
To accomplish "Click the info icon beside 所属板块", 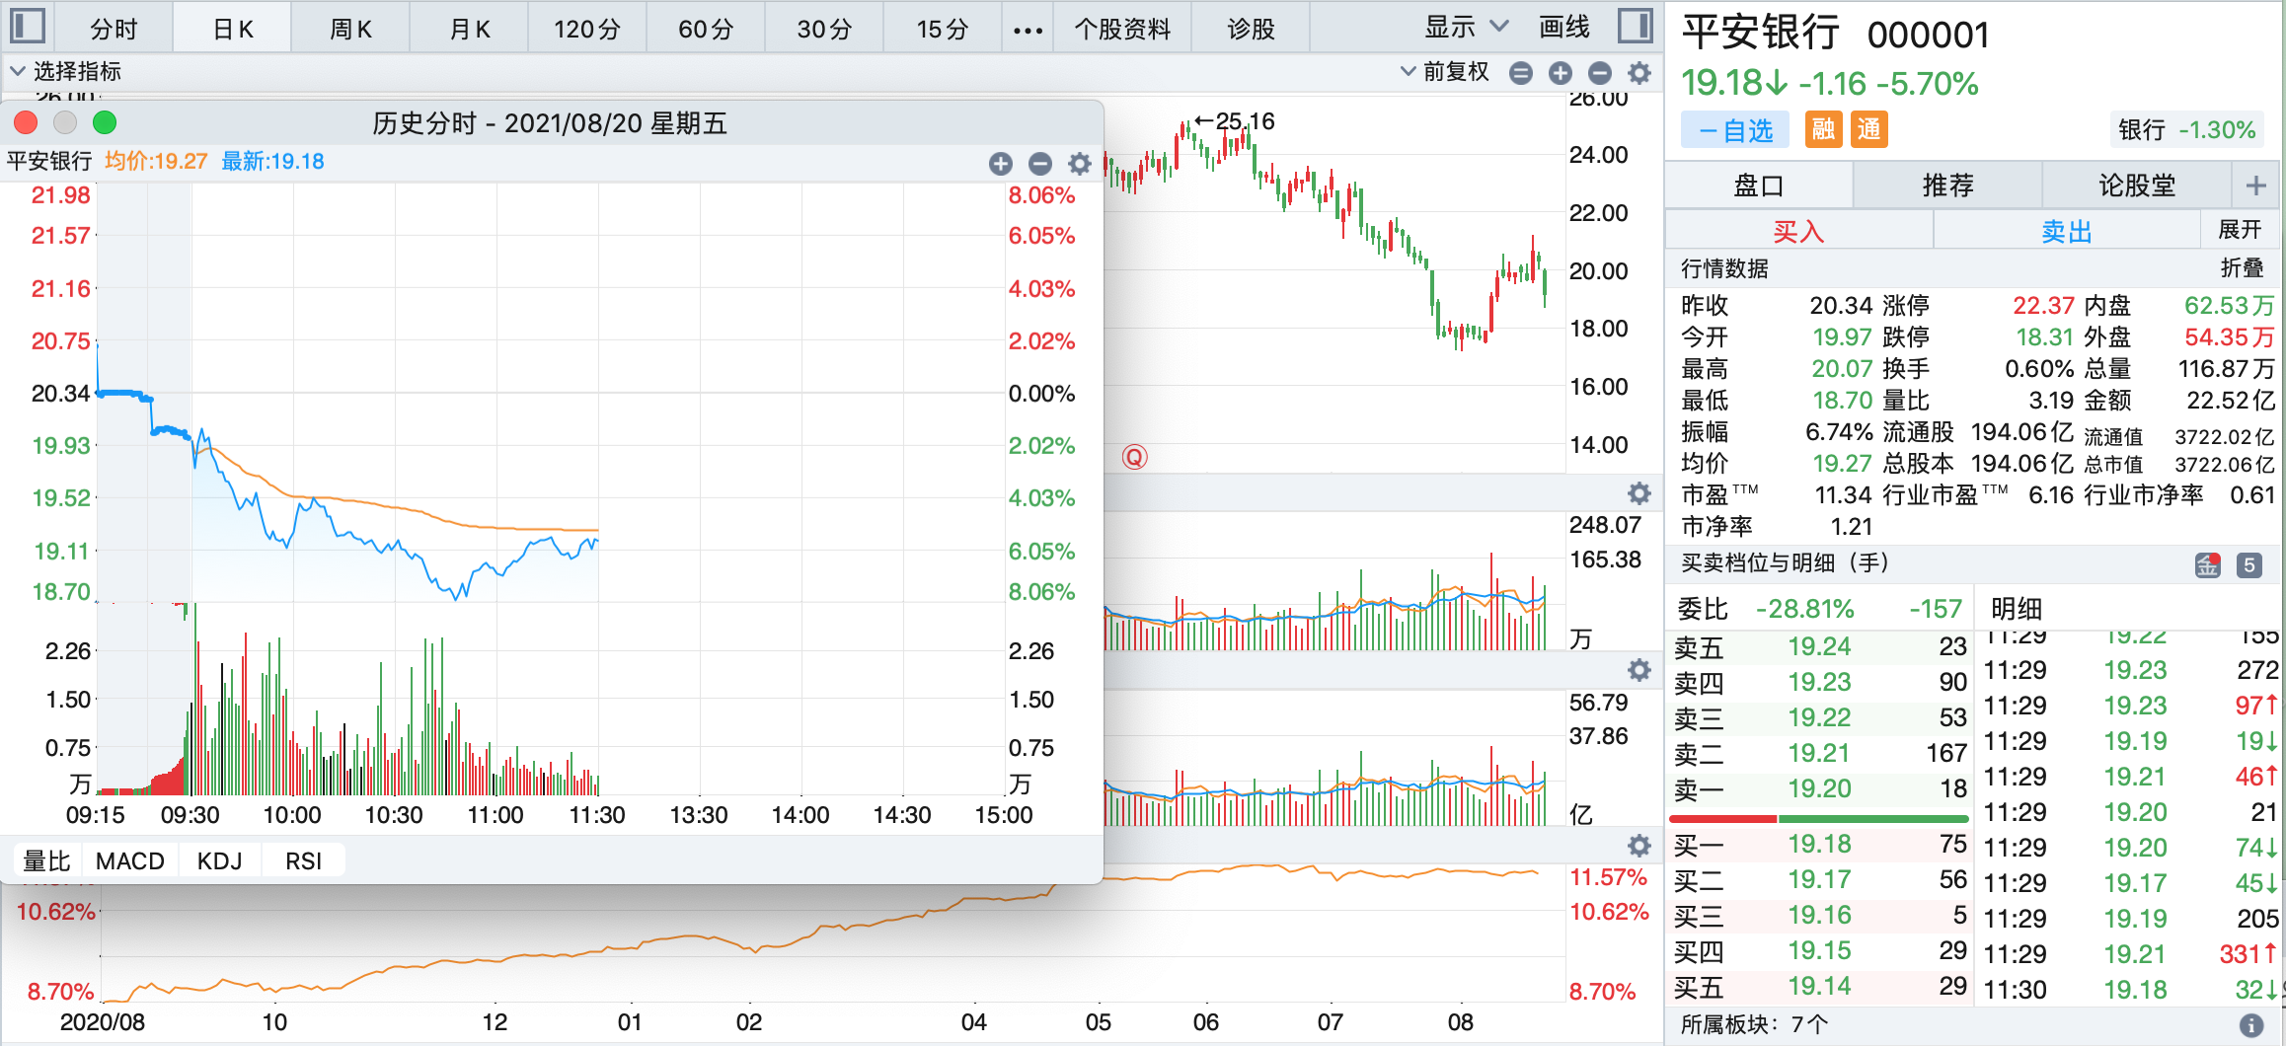I will pos(2250,1025).
